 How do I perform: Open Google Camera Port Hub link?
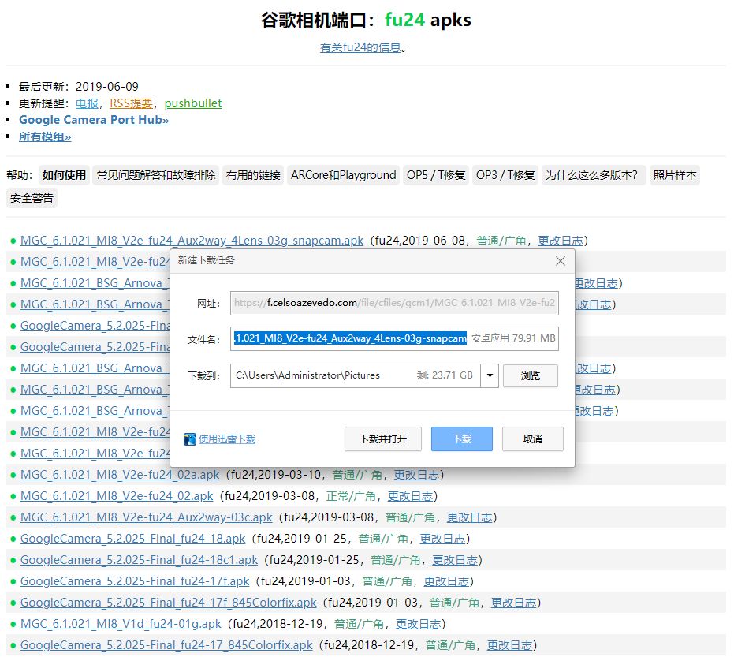pos(93,119)
